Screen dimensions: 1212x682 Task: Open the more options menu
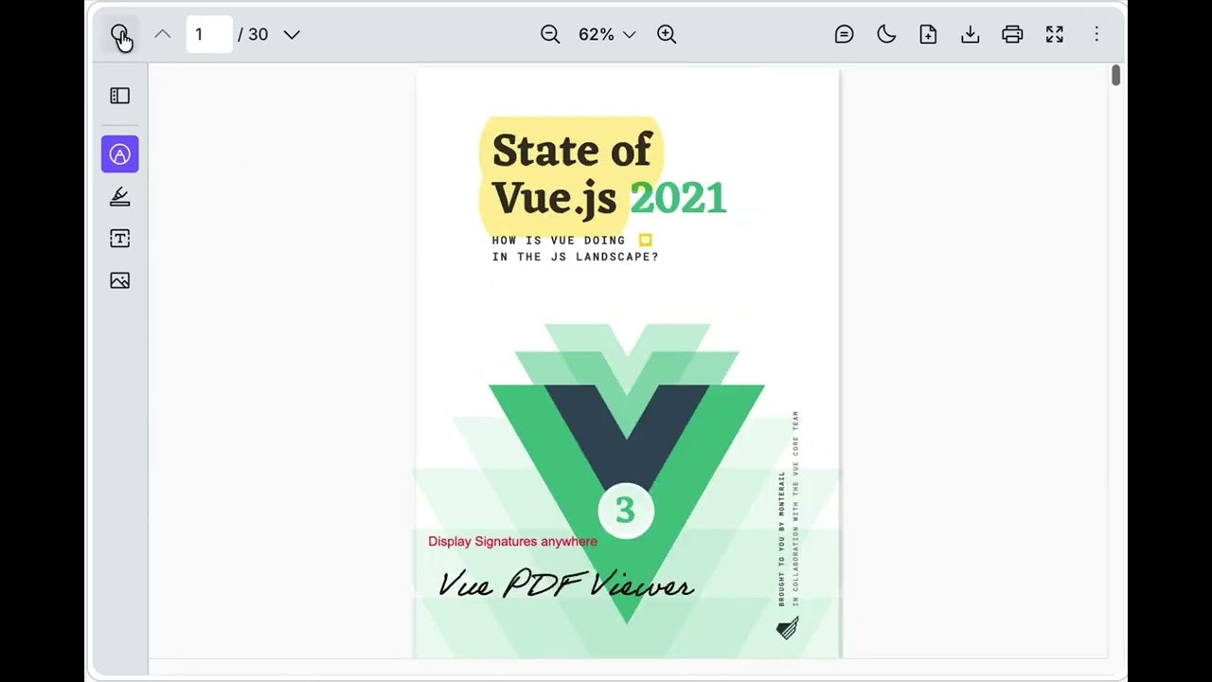1096,34
